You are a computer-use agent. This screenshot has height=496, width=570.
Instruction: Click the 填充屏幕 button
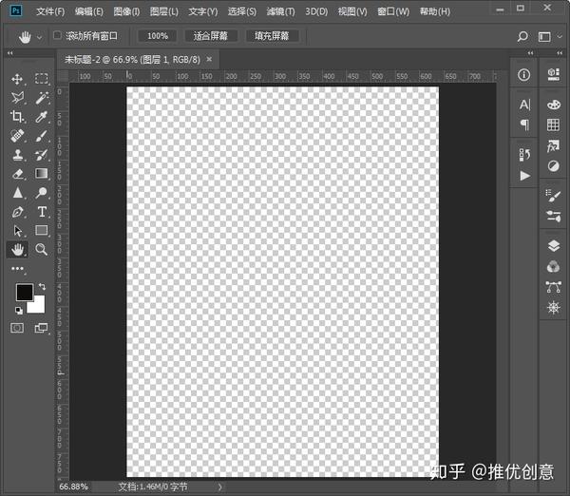pyautogui.click(x=272, y=36)
